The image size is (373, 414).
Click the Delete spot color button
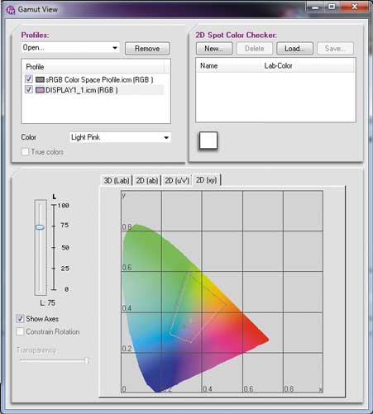(x=255, y=49)
